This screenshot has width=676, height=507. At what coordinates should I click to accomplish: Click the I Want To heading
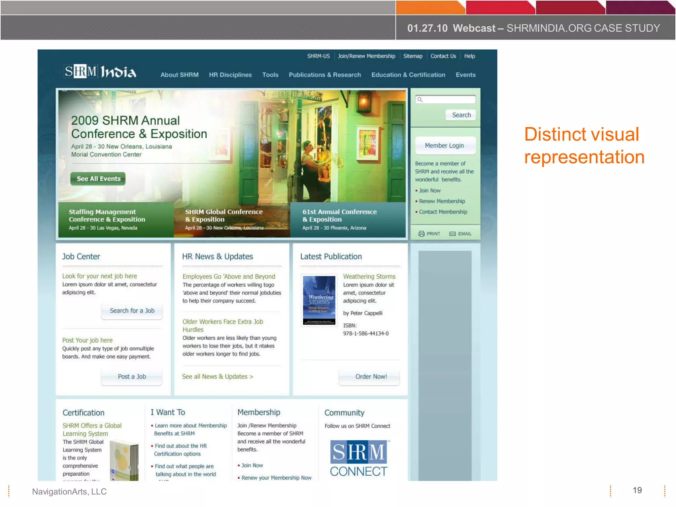[168, 412]
